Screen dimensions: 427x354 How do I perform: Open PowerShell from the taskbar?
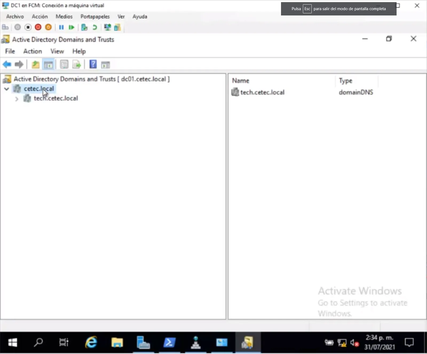pos(169,343)
